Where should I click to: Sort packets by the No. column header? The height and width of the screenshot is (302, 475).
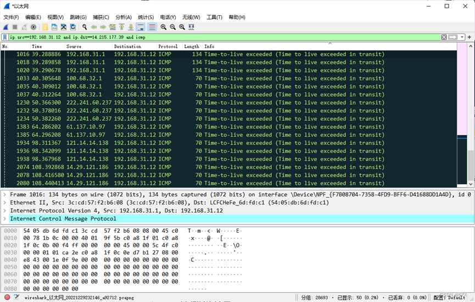(x=15, y=46)
